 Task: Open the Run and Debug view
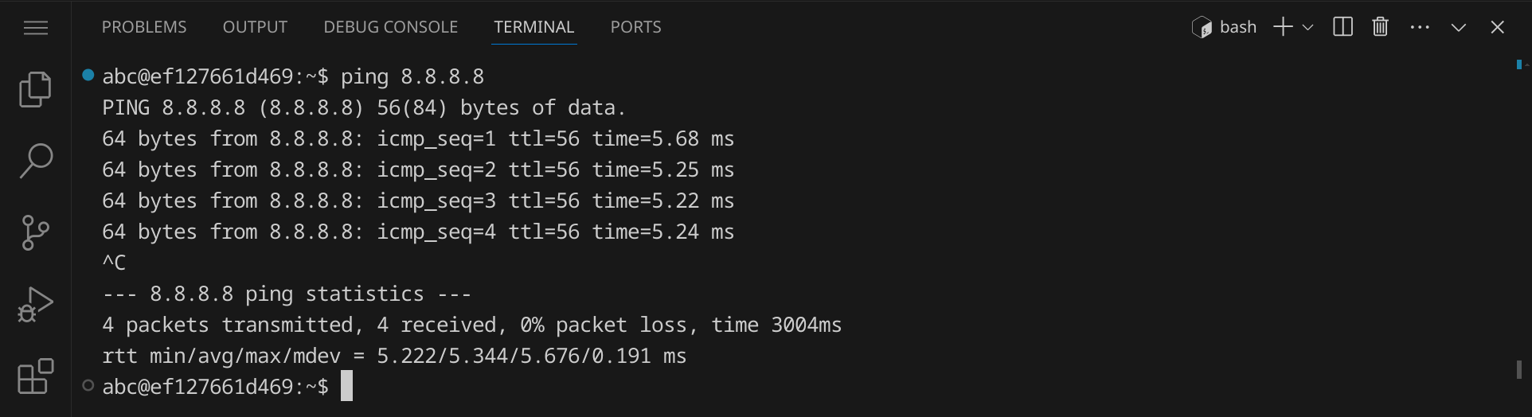point(36,304)
